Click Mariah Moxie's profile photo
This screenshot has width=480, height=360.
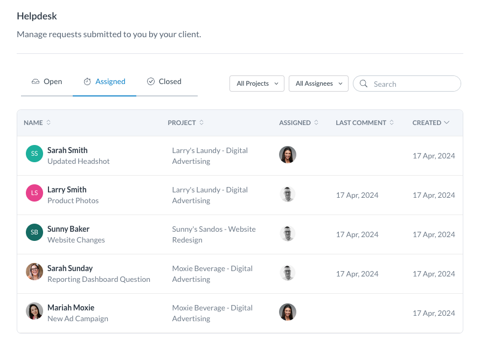34,311
